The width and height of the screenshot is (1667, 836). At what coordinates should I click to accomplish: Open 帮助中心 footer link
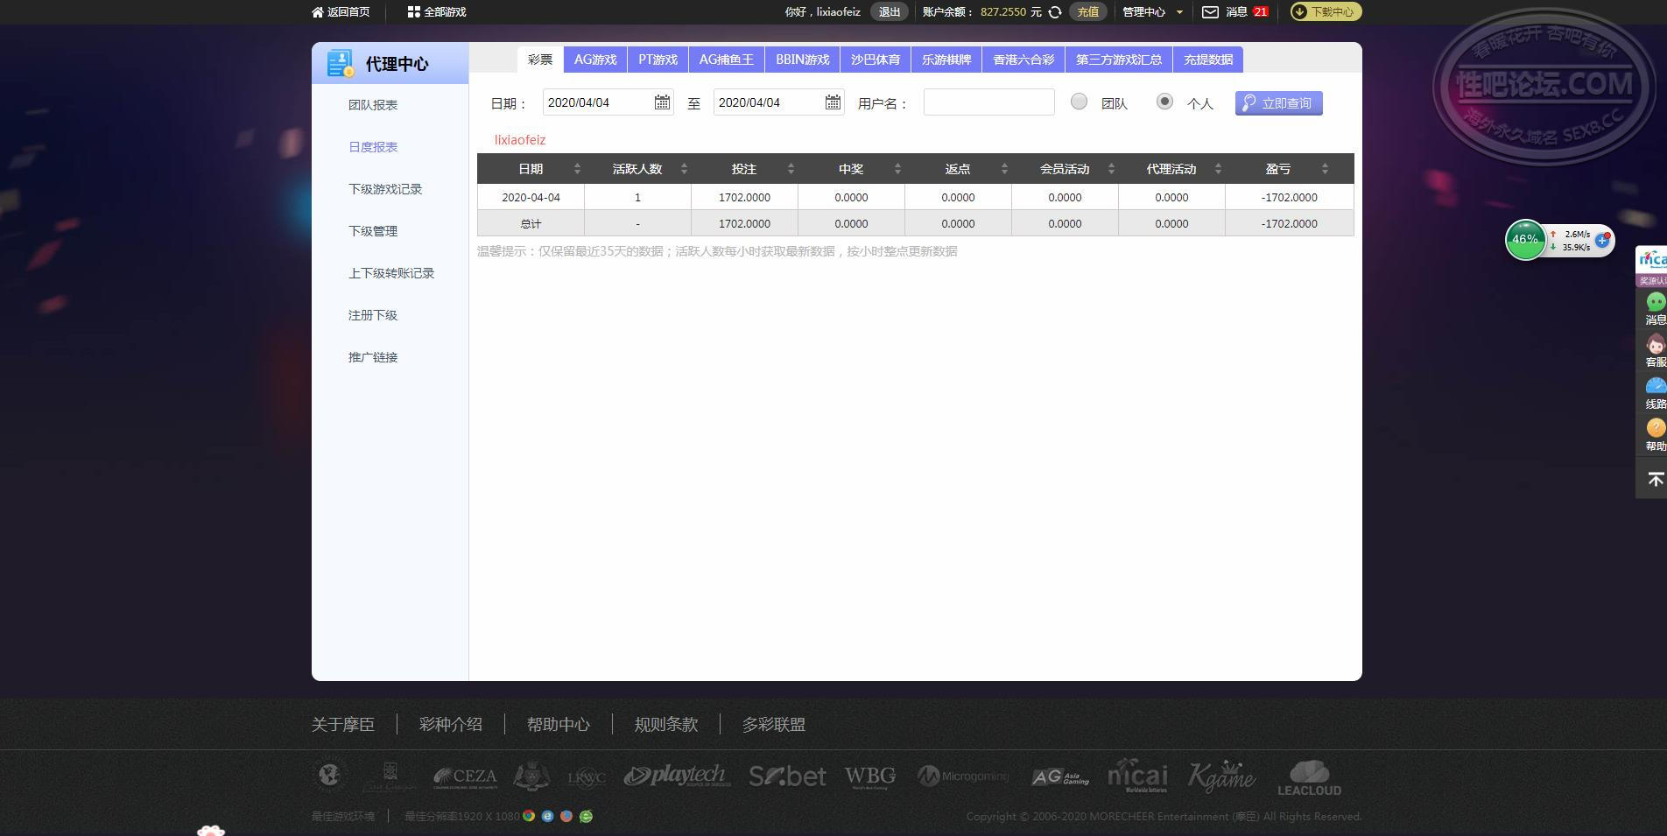pyautogui.click(x=559, y=725)
